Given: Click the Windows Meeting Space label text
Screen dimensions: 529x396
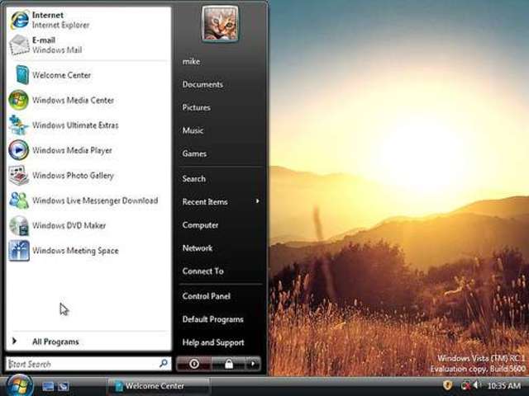Looking at the screenshot, I should pos(75,251).
